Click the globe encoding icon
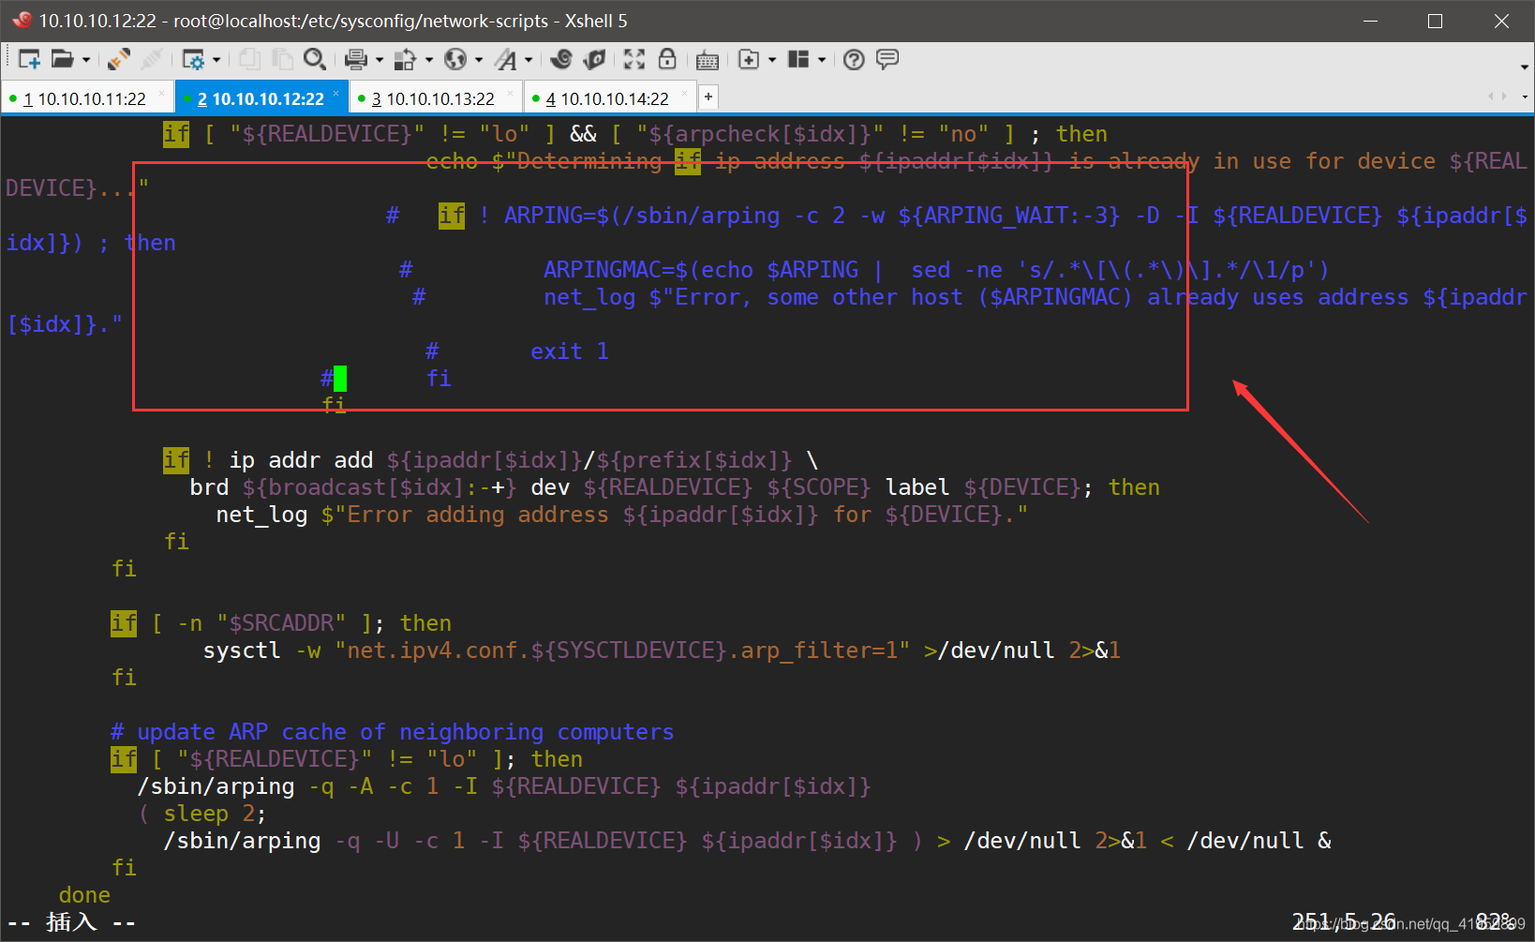1535x942 pixels. (455, 60)
